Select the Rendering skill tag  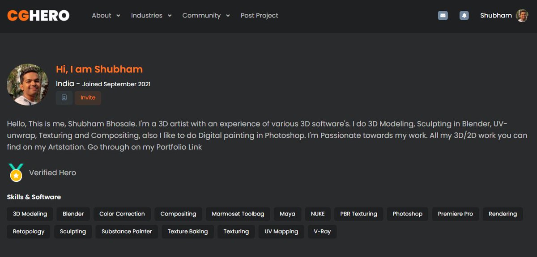[x=503, y=214]
